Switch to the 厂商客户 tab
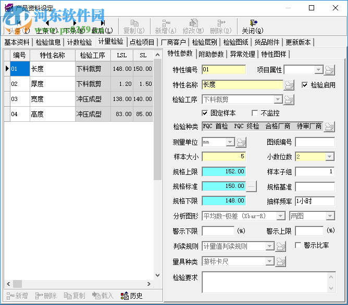 point(173,42)
